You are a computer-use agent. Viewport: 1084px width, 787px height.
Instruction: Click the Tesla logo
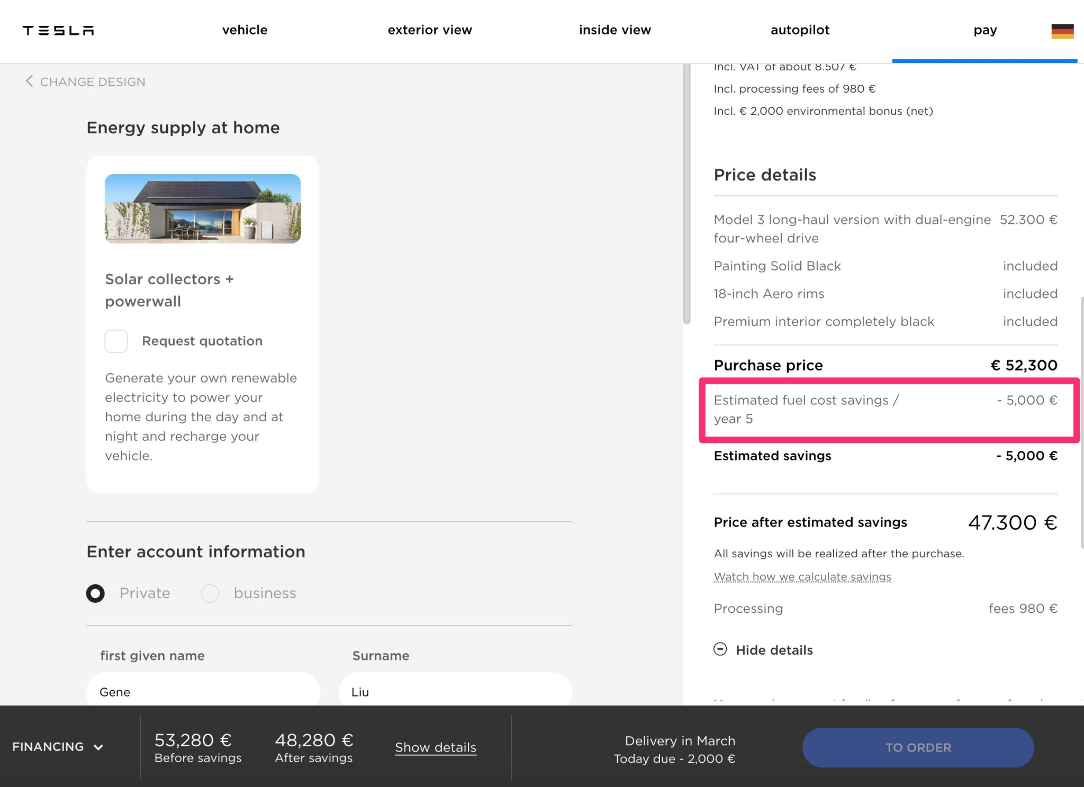click(x=58, y=31)
